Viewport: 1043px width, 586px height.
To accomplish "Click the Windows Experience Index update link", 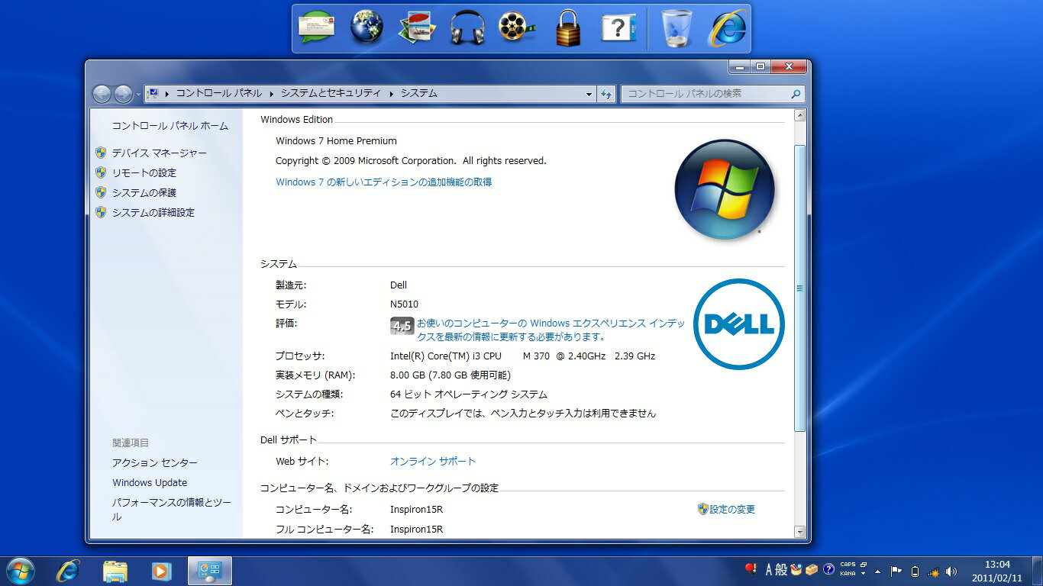I will pos(551,330).
